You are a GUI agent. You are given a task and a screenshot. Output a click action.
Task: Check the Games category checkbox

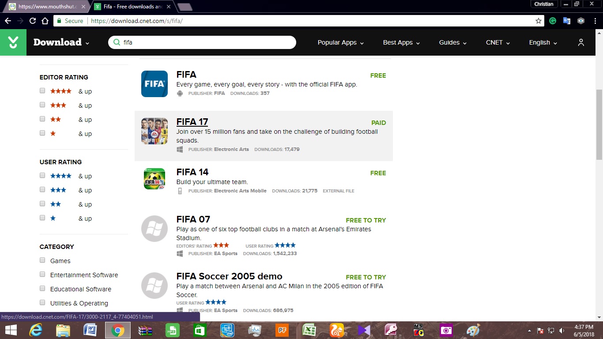(x=42, y=260)
